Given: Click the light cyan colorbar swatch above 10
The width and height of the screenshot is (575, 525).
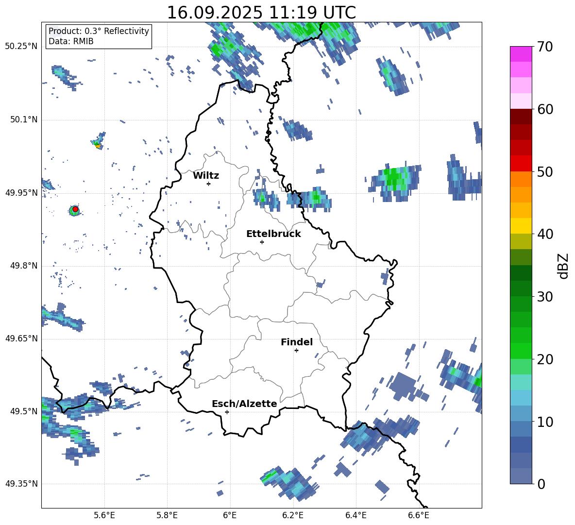Looking at the screenshot, I should pyautogui.click(x=521, y=413).
